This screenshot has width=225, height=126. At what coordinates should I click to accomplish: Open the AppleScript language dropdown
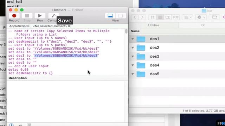(x=19, y=26)
